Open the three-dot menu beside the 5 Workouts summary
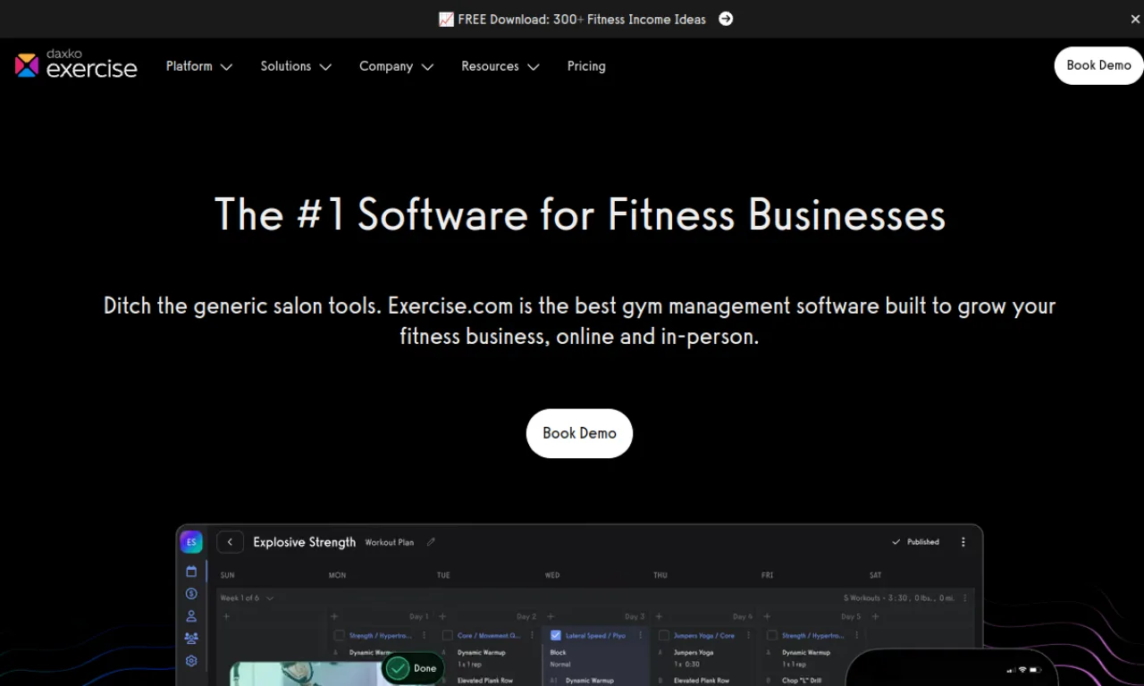Viewport: 1144px width, 686px height. coord(965,598)
